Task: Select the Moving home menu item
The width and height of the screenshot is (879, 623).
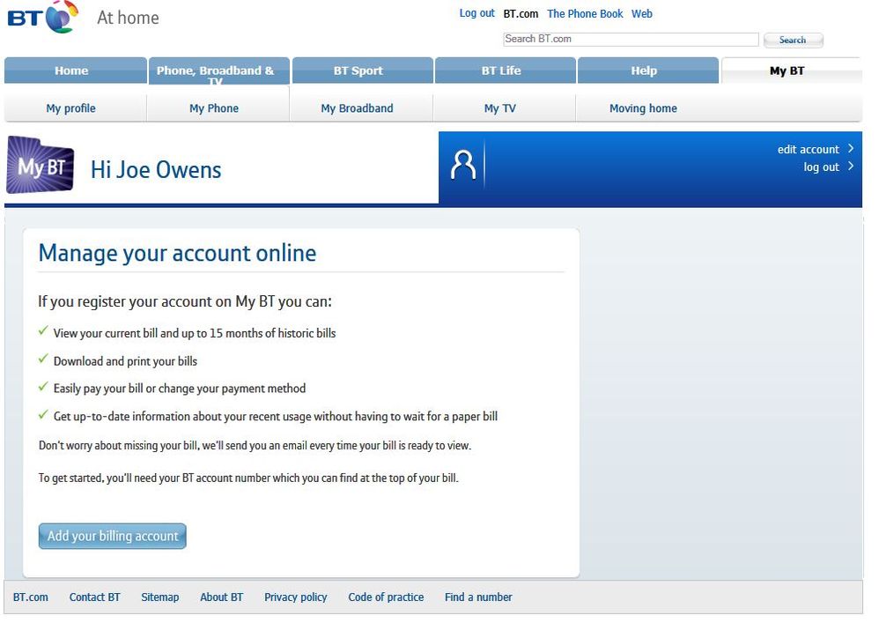Action: click(643, 108)
